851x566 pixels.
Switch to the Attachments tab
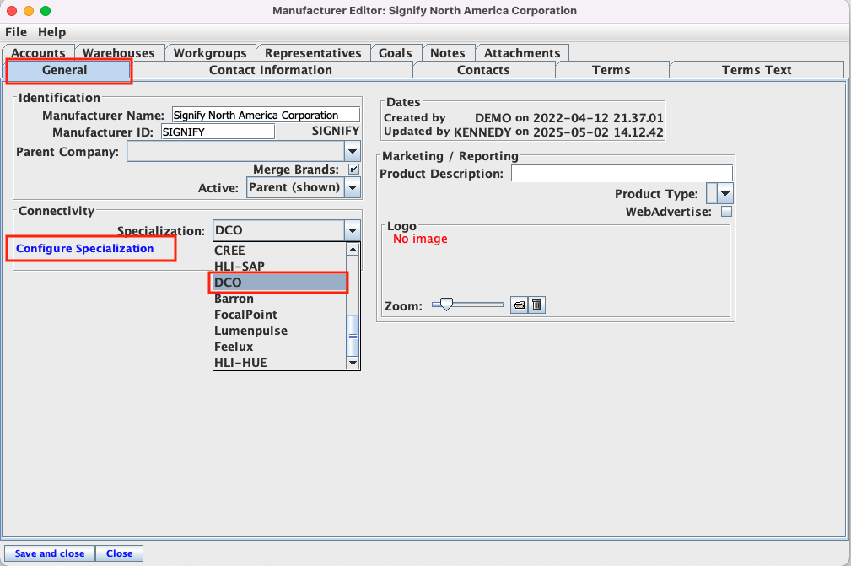522,52
